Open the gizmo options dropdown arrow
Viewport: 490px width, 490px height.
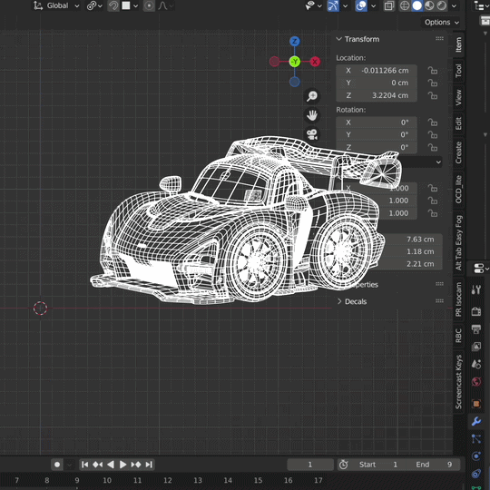346,6
